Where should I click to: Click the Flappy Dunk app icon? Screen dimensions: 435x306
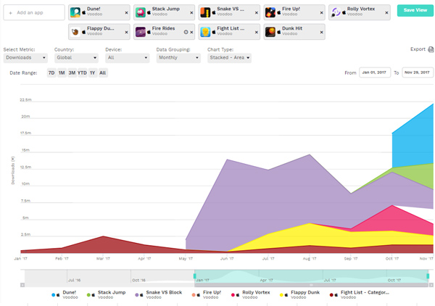[x=75, y=32]
